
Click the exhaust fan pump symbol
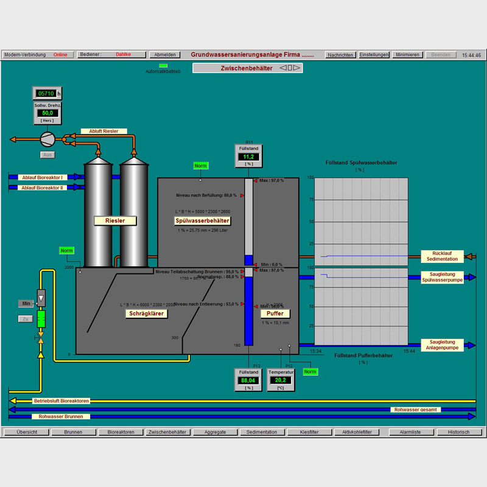click(47, 139)
